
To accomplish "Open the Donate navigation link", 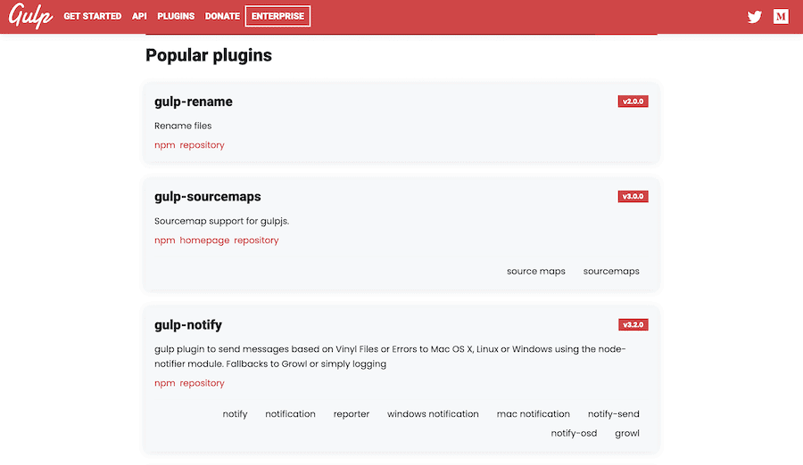I will pyautogui.click(x=222, y=16).
